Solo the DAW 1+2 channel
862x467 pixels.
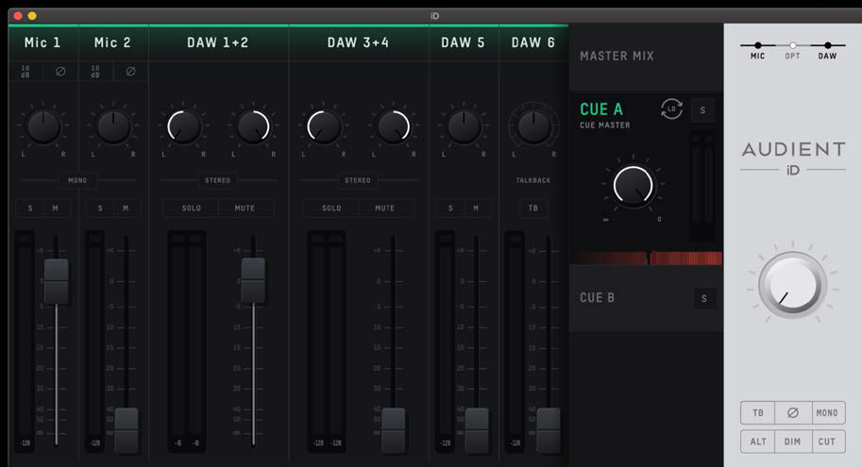pyautogui.click(x=192, y=208)
